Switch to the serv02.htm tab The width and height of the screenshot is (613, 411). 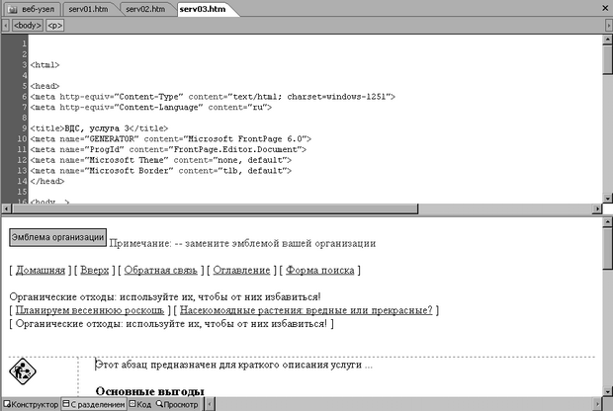point(144,9)
